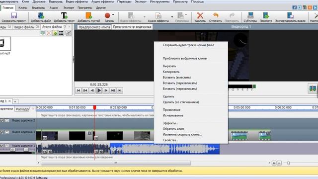
Task: Click the red X icon in media bin toolbar
Action: pos(49,33)
